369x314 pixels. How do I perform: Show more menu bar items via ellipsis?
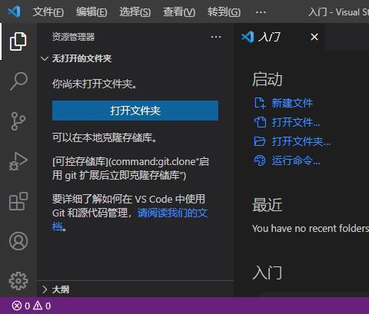point(261,12)
